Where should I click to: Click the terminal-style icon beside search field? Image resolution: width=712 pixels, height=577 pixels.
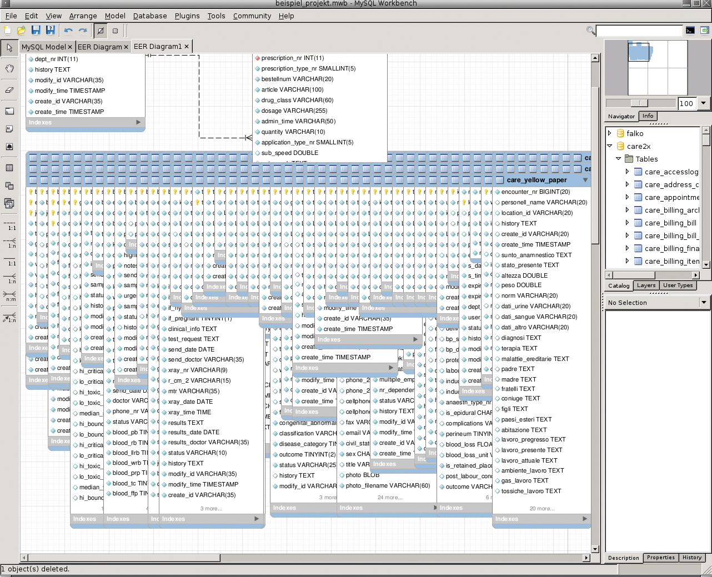(x=690, y=31)
